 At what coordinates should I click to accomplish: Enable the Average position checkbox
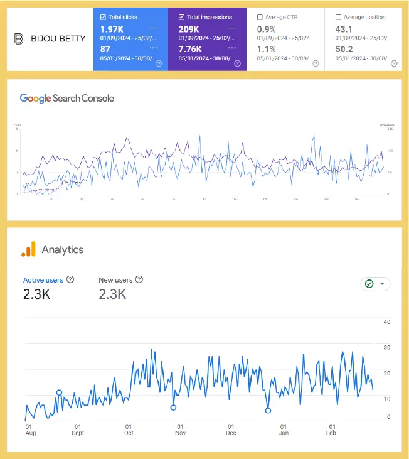tap(338, 18)
